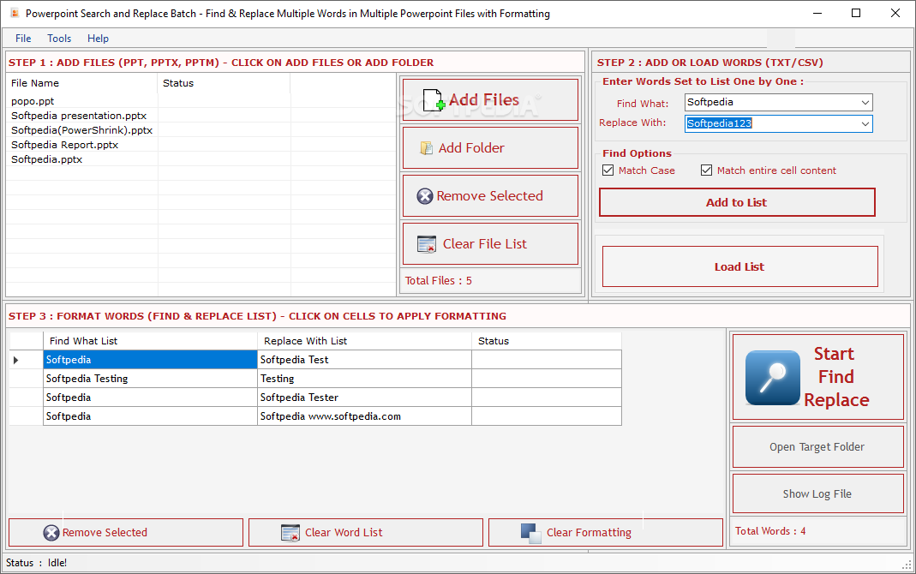Click the red X icon beside Remove Selected in Step 1
This screenshot has height=574, width=916.
point(425,196)
